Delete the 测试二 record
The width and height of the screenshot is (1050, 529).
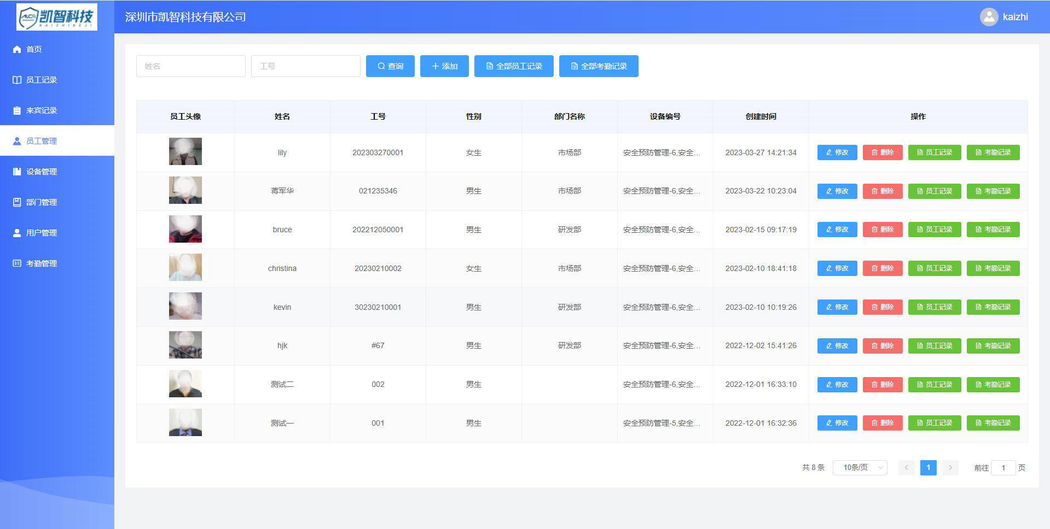coord(883,385)
